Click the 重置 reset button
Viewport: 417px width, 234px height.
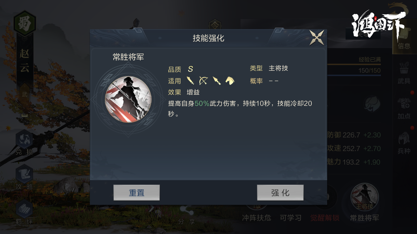(137, 193)
